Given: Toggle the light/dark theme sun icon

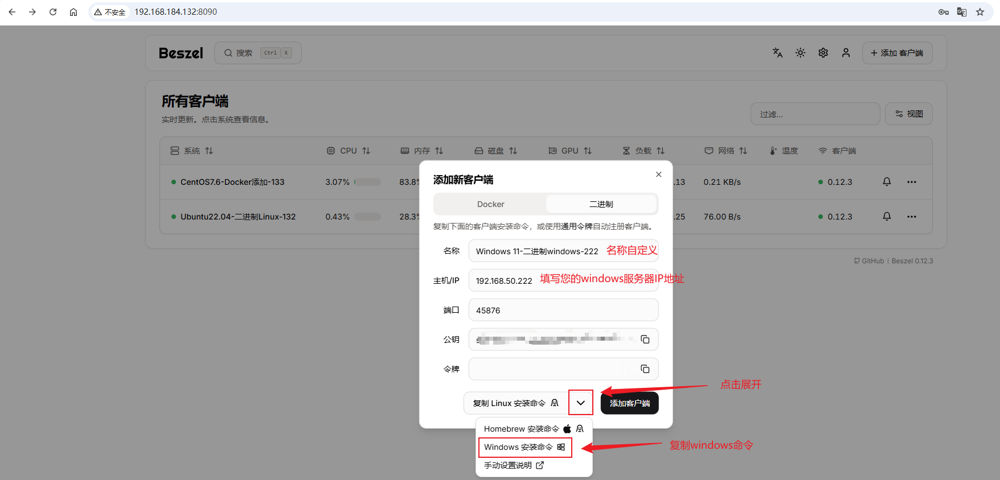Looking at the screenshot, I should pos(800,53).
